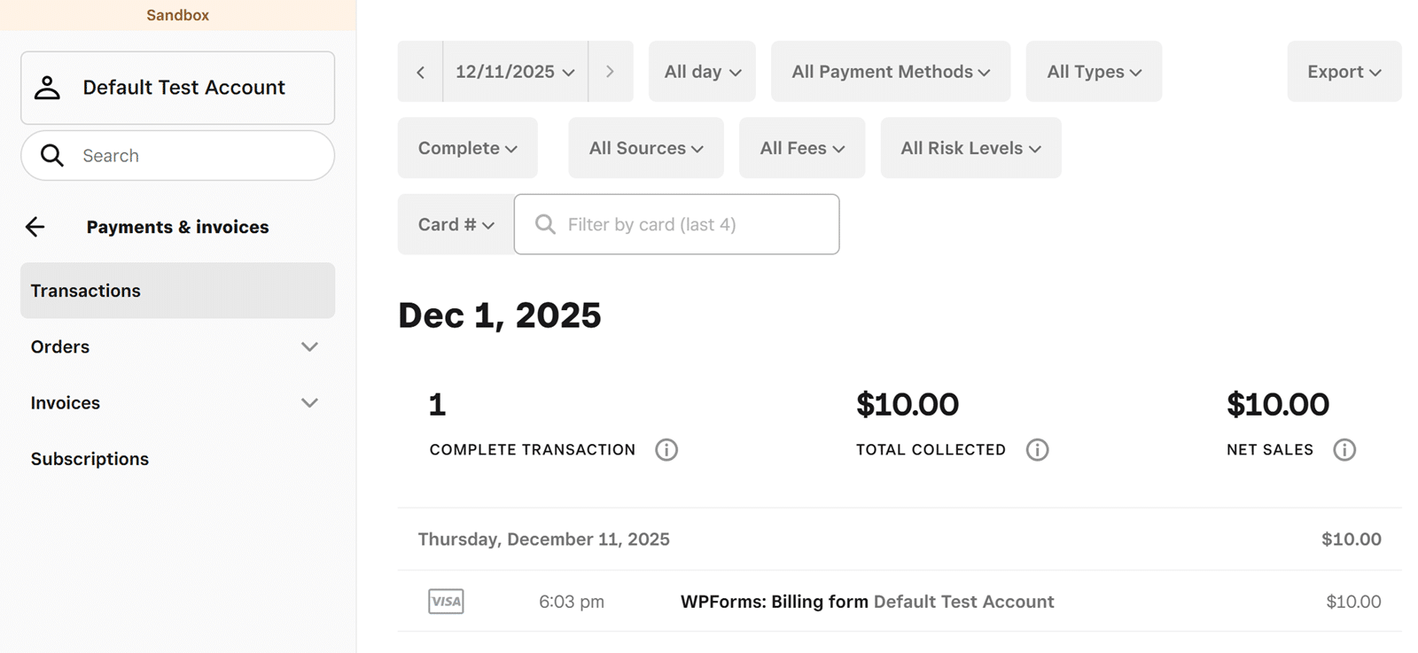Open the All Payment Methods filter
The height and width of the screenshot is (653, 1418).
(890, 72)
